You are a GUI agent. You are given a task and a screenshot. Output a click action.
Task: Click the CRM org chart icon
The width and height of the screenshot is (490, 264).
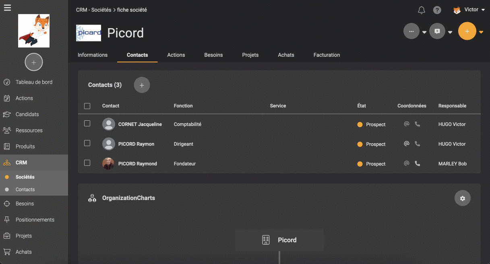[7, 163]
